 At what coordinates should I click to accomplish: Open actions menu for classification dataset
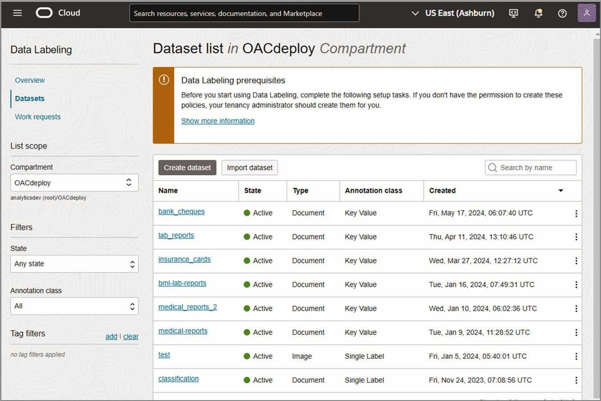click(x=576, y=380)
